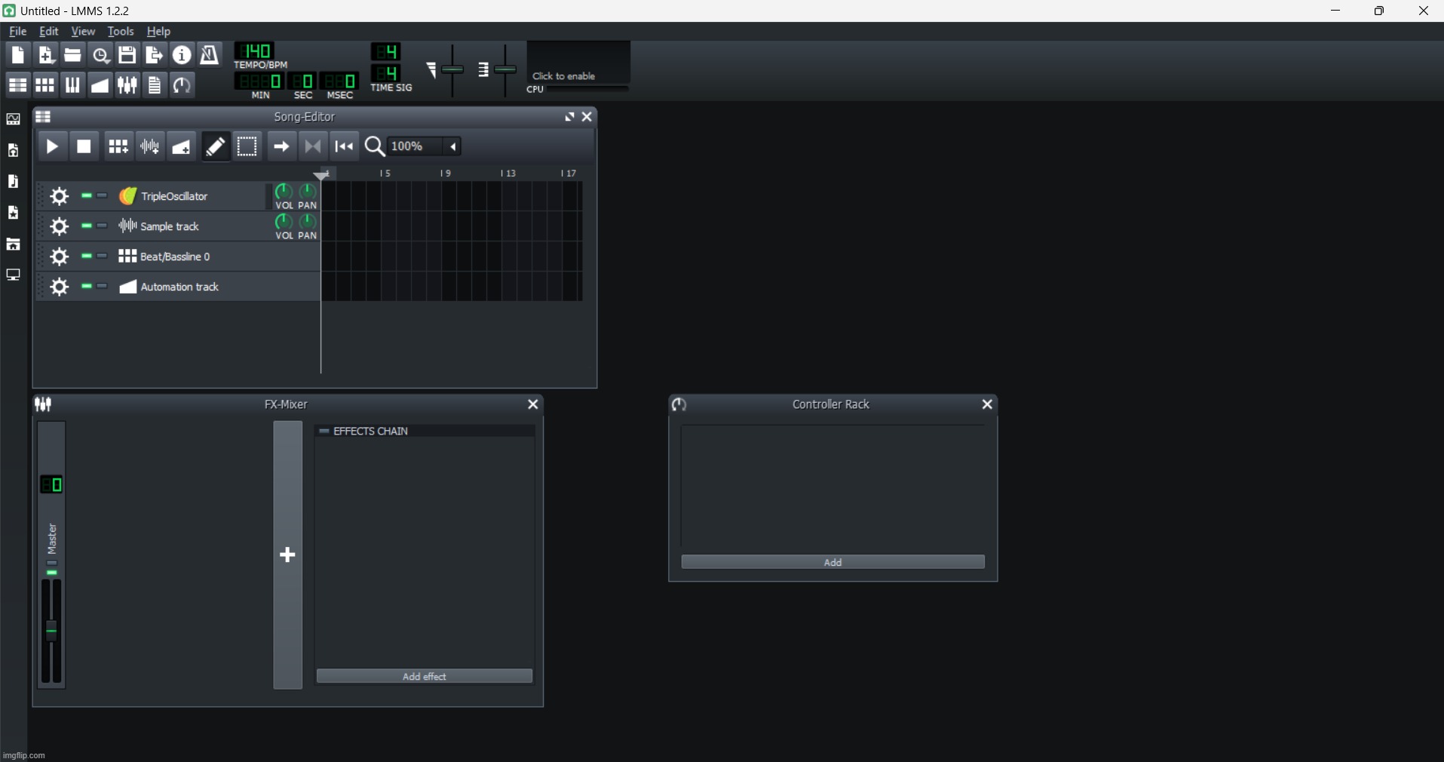
Task: Click the TripleOscillator instrument name button
Action: pyautogui.click(x=190, y=196)
